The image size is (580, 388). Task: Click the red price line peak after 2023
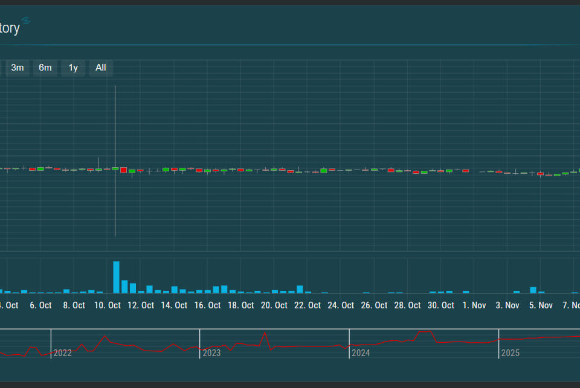point(265,334)
